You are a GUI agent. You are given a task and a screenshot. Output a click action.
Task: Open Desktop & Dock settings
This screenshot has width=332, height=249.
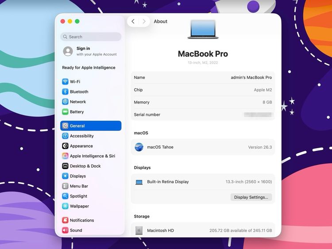(91, 166)
